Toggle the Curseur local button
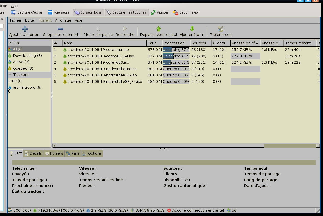Viewport: 323px width, 216px height. point(88,12)
